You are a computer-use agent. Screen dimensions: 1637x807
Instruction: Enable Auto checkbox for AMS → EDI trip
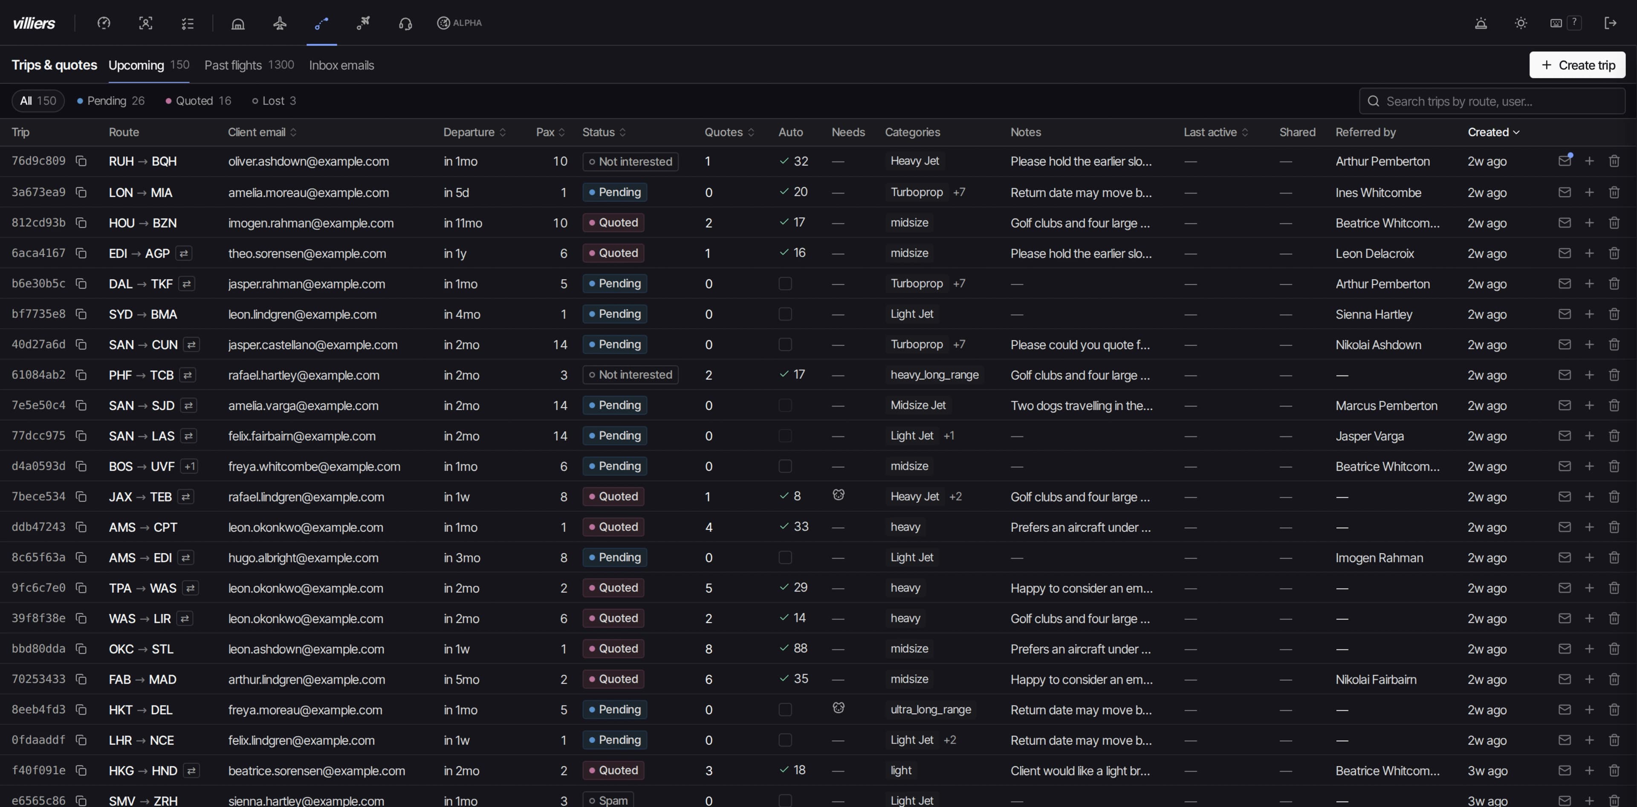click(785, 557)
